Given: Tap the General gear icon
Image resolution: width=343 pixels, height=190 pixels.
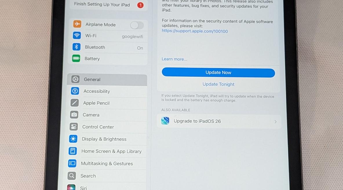Looking at the screenshot, I should pyautogui.click(x=76, y=79).
